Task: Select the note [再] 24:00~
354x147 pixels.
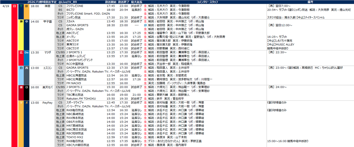Action: tap(278, 87)
